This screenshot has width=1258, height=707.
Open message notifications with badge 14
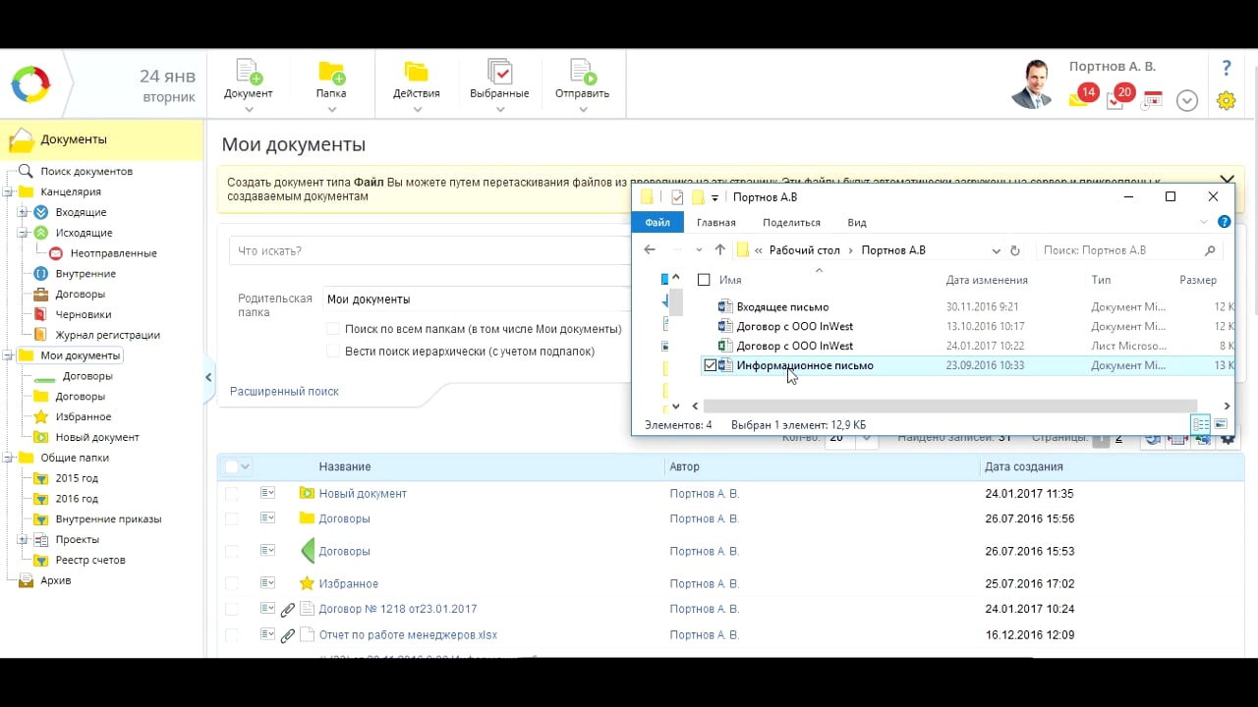tap(1082, 96)
